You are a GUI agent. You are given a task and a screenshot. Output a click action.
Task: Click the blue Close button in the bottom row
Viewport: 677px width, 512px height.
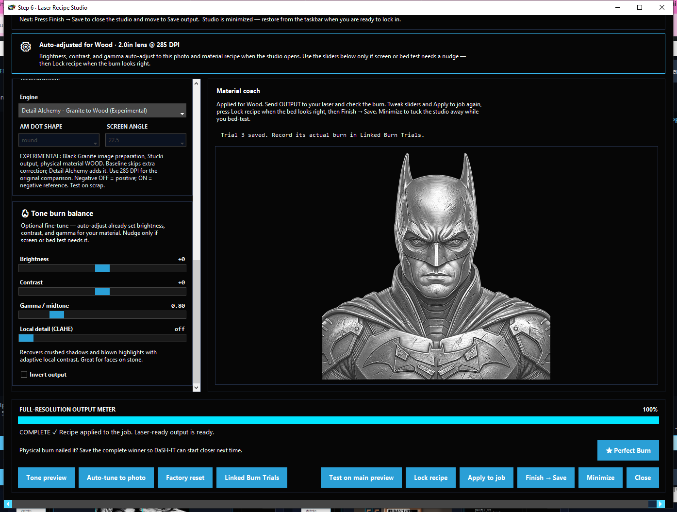pyautogui.click(x=643, y=478)
